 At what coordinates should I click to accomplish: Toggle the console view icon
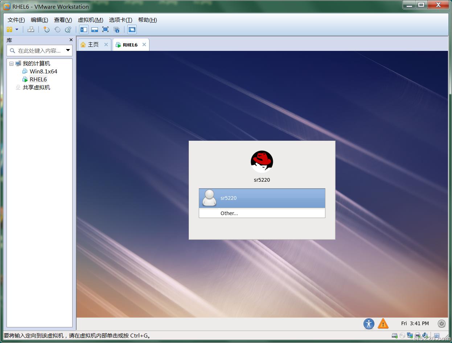pos(132,29)
